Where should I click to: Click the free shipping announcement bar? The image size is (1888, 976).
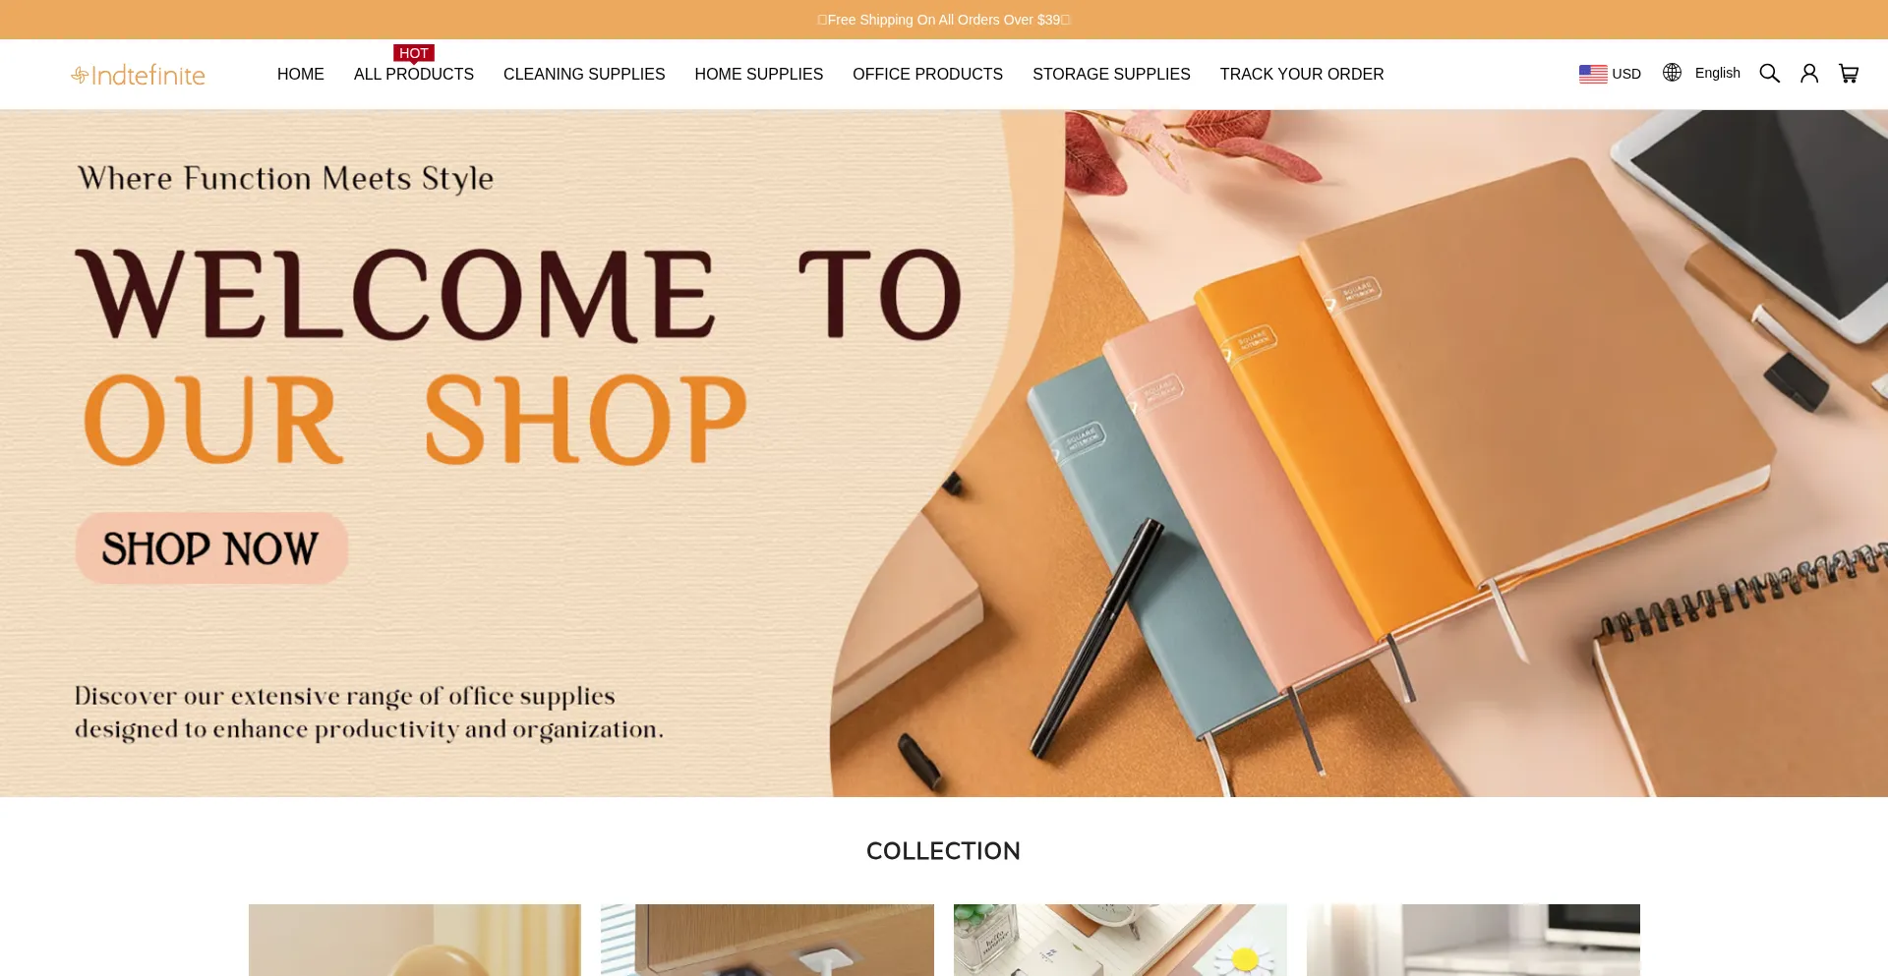(x=944, y=20)
